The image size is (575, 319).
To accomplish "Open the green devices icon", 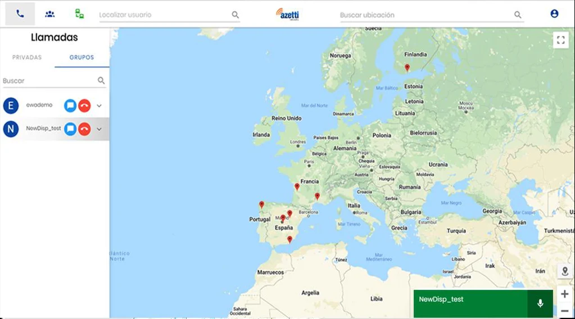I will click(x=79, y=14).
